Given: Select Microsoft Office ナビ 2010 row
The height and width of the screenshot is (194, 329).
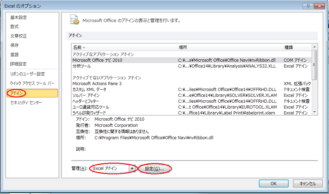Looking at the screenshot, I should 192,60.
